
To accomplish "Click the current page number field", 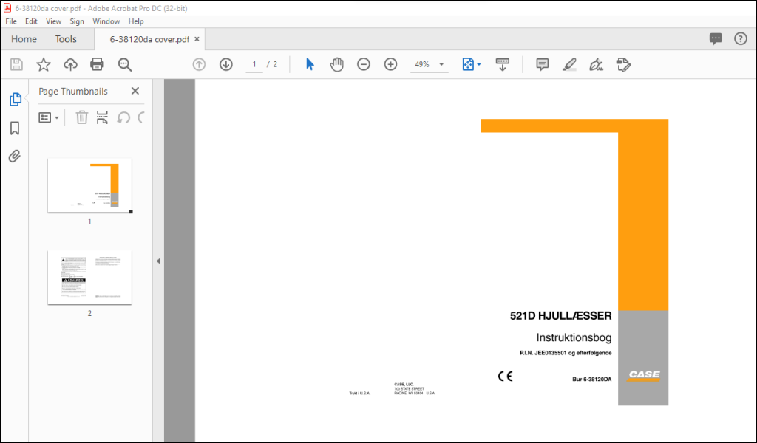I will coord(254,64).
